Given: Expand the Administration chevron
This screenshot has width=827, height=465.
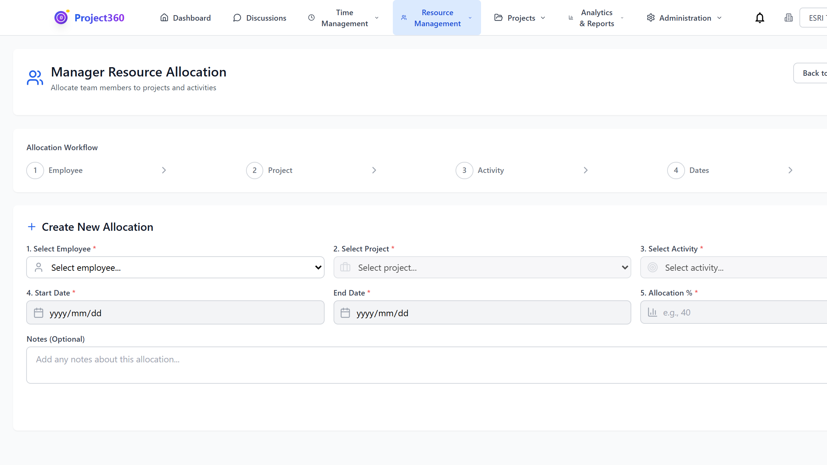Looking at the screenshot, I should (x=719, y=18).
